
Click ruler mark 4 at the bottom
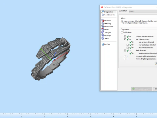click(68, 116)
